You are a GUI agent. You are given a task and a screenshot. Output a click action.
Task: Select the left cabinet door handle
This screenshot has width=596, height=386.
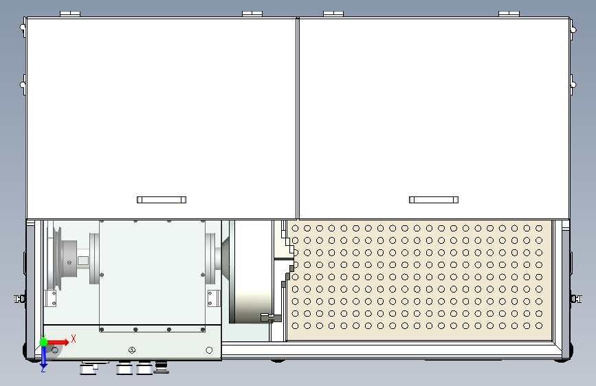pos(162,200)
